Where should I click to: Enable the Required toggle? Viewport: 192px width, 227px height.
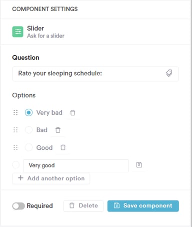click(18, 206)
